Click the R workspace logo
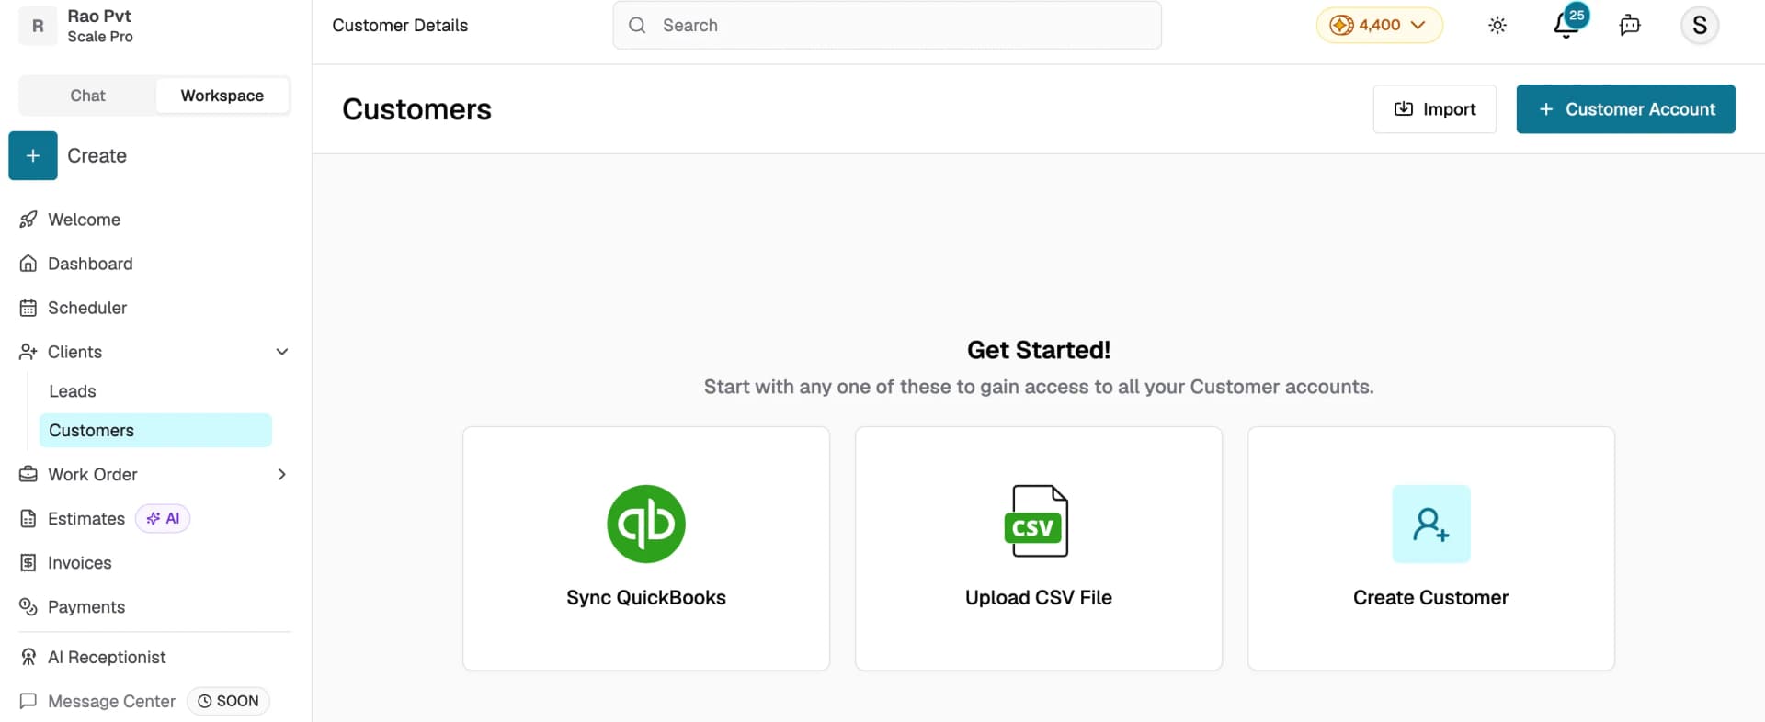Image resolution: width=1765 pixels, height=722 pixels. (38, 26)
